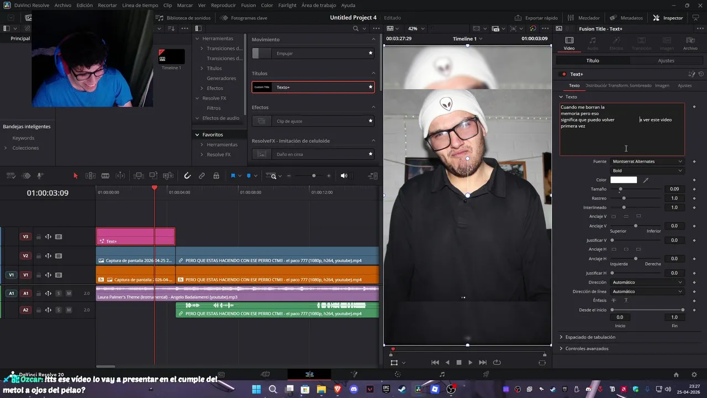This screenshot has height=398, width=707.
Task: Open the Dirección Automático dropdown
Action: coord(647,282)
